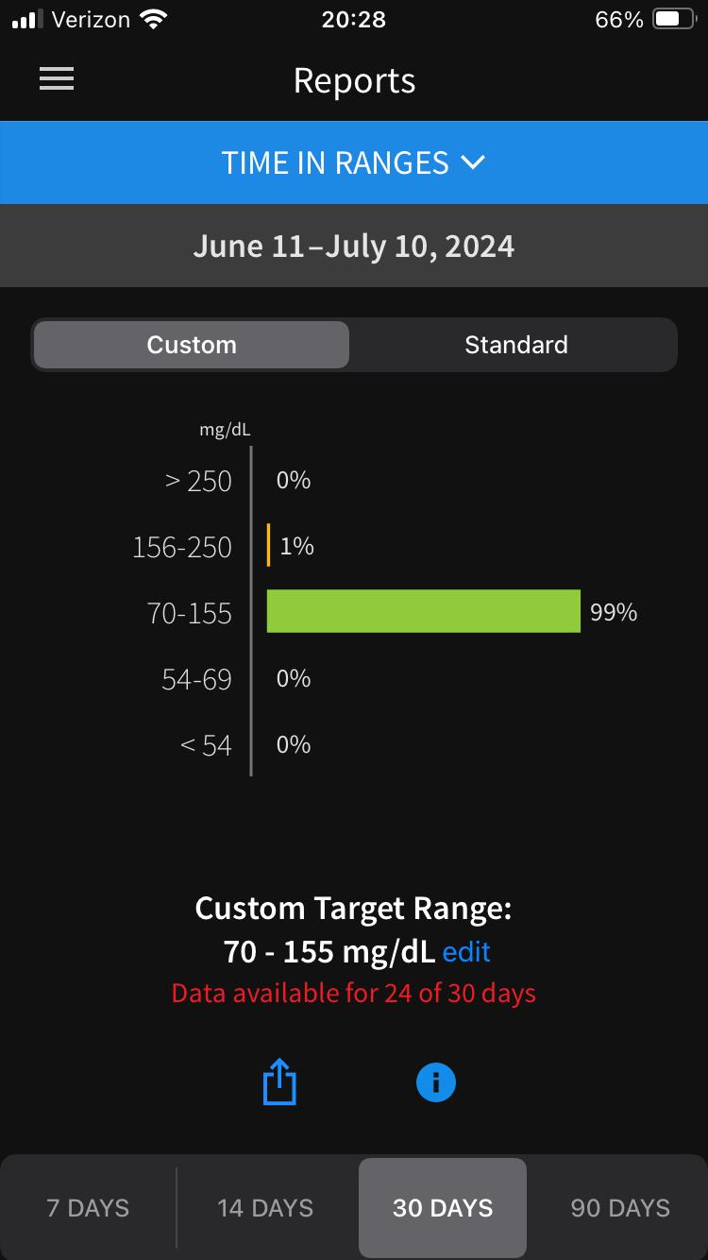708x1260 pixels.
Task: Tap the share report icon
Action: click(x=279, y=1082)
